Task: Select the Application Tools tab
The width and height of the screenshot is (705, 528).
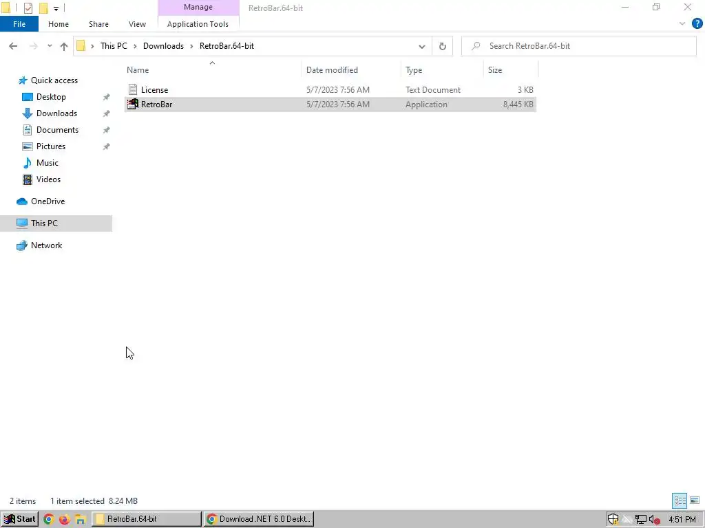Action: click(x=198, y=24)
